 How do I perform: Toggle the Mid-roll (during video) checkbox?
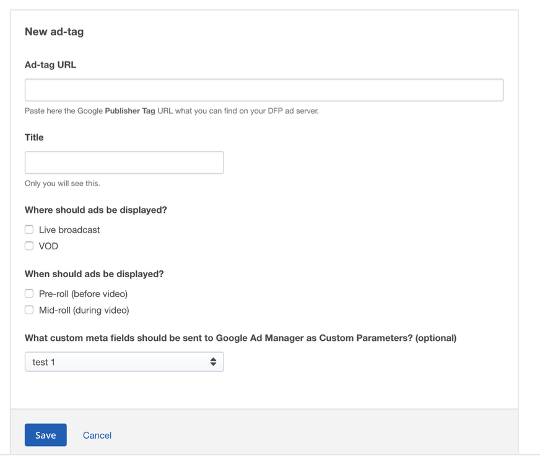pos(29,310)
